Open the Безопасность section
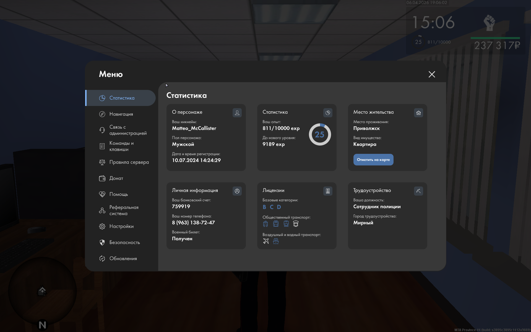Viewport: 531px width, 332px height. (x=124, y=242)
